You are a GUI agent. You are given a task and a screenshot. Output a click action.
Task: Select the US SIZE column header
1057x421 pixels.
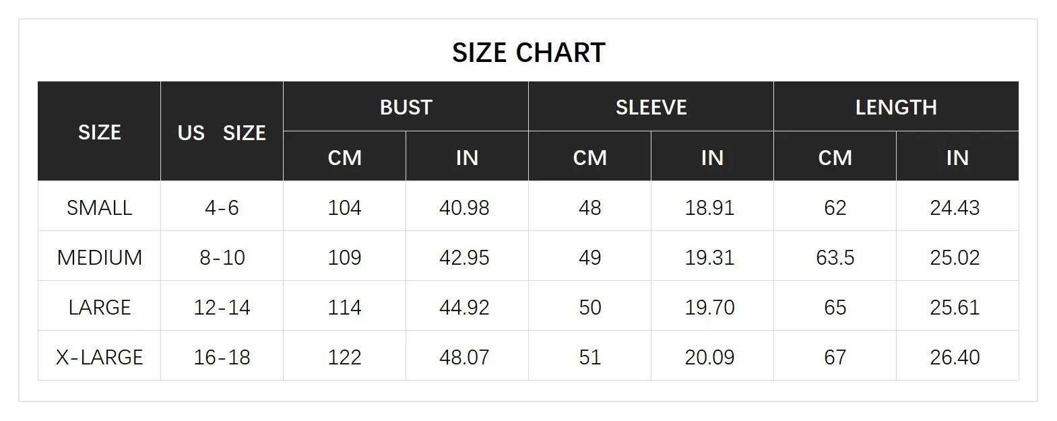click(x=222, y=133)
